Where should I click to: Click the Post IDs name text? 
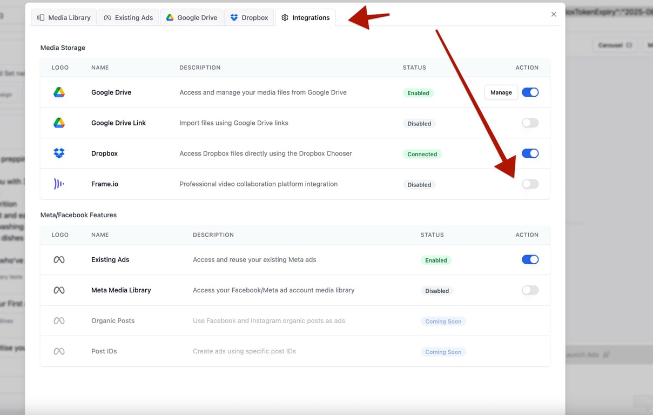point(104,351)
